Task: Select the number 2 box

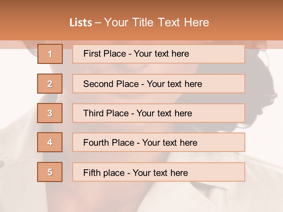Action: 50,84
